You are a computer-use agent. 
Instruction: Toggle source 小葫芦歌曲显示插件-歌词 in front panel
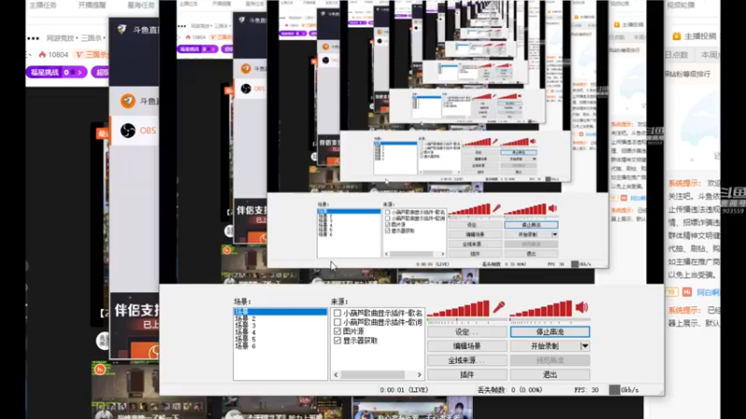coord(338,322)
